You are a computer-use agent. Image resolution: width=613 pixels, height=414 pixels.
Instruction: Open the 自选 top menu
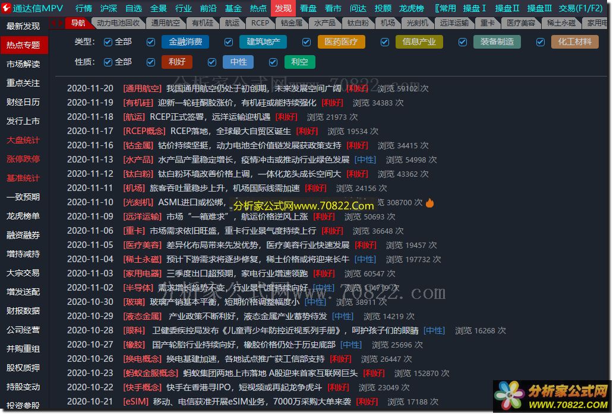pos(133,8)
